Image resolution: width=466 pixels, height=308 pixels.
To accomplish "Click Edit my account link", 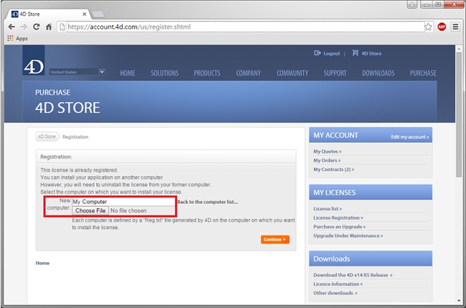I will [x=409, y=136].
